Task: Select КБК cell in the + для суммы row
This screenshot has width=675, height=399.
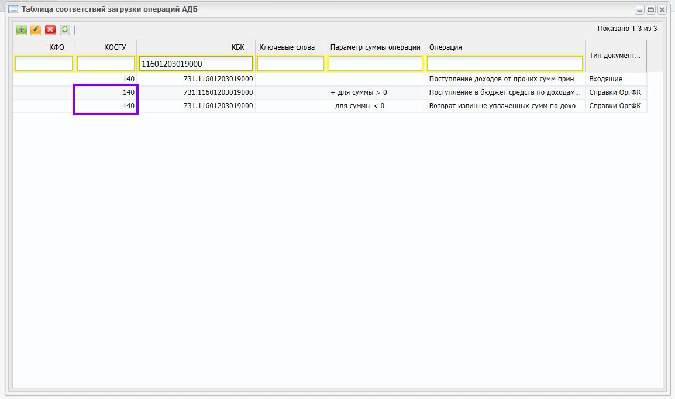Action: (196, 92)
